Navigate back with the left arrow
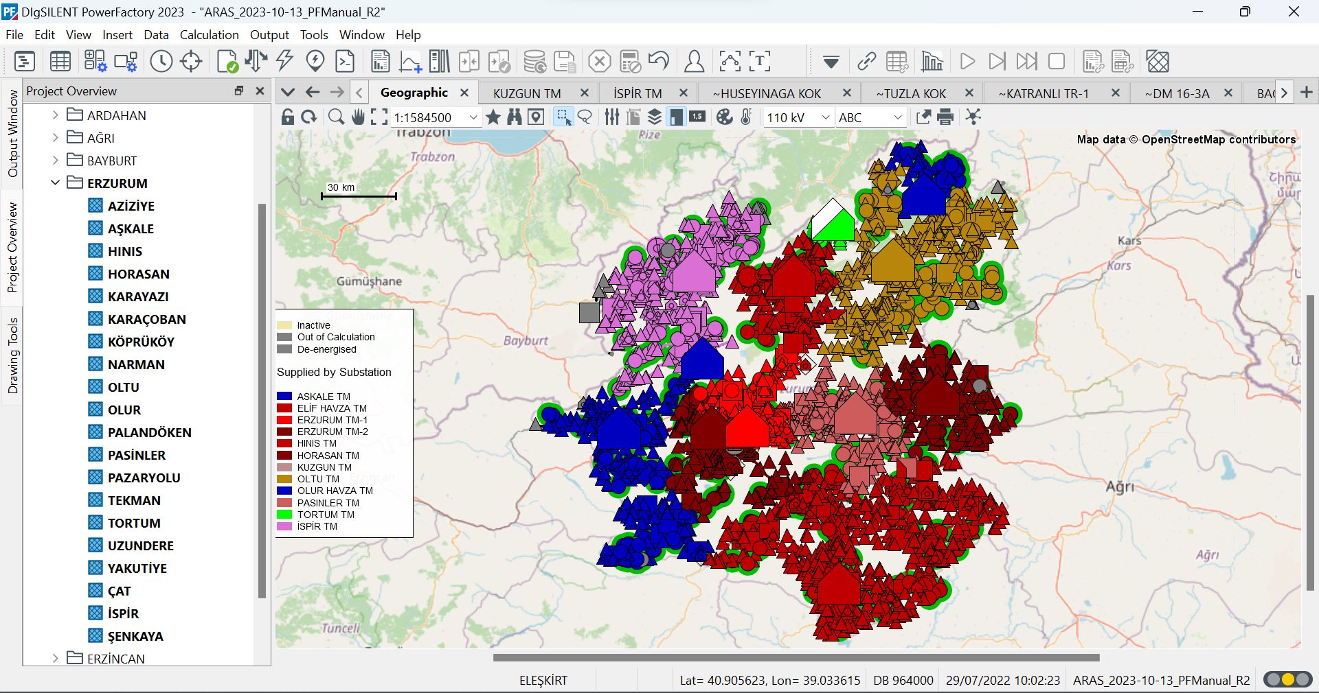Image resolution: width=1319 pixels, height=693 pixels. tap(313, 93)
